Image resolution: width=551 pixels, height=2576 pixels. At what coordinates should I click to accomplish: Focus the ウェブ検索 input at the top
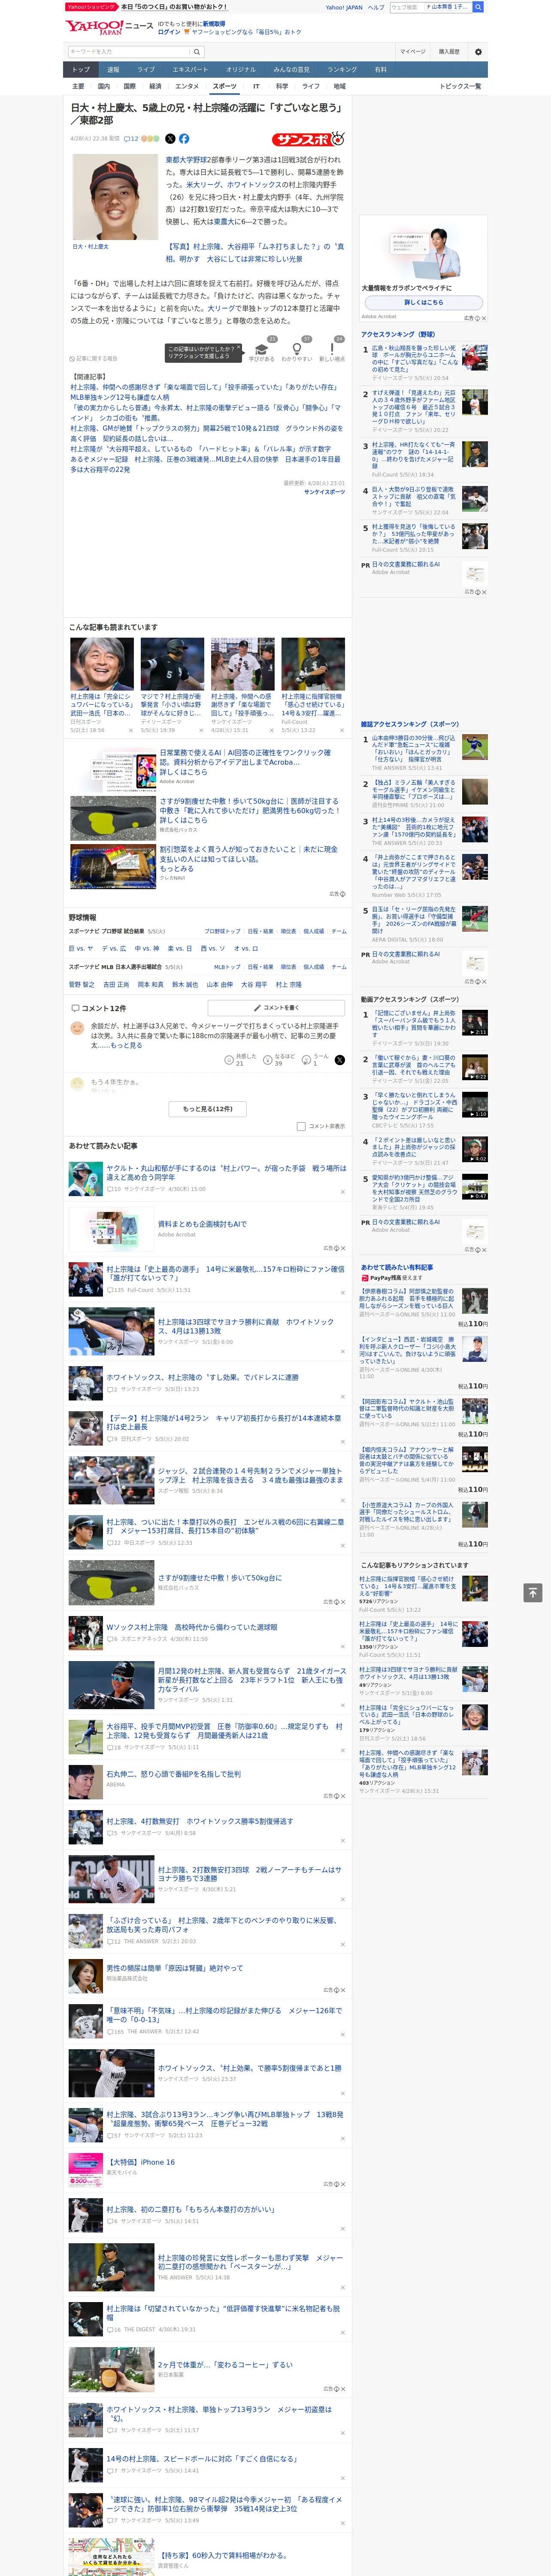(x=407, y=7)
